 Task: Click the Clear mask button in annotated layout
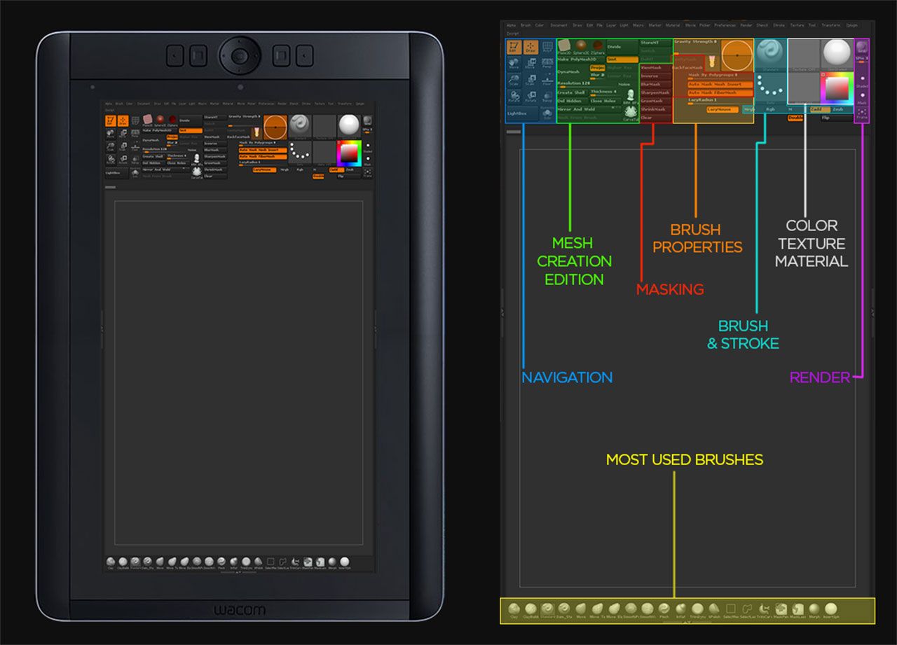[x=656, y=118]
